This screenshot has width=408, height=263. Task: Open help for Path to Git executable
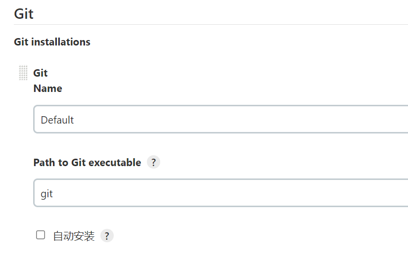click(153, 162)
